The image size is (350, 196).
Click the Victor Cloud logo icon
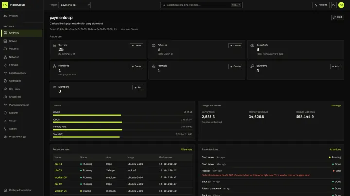[x=5, y=5]
